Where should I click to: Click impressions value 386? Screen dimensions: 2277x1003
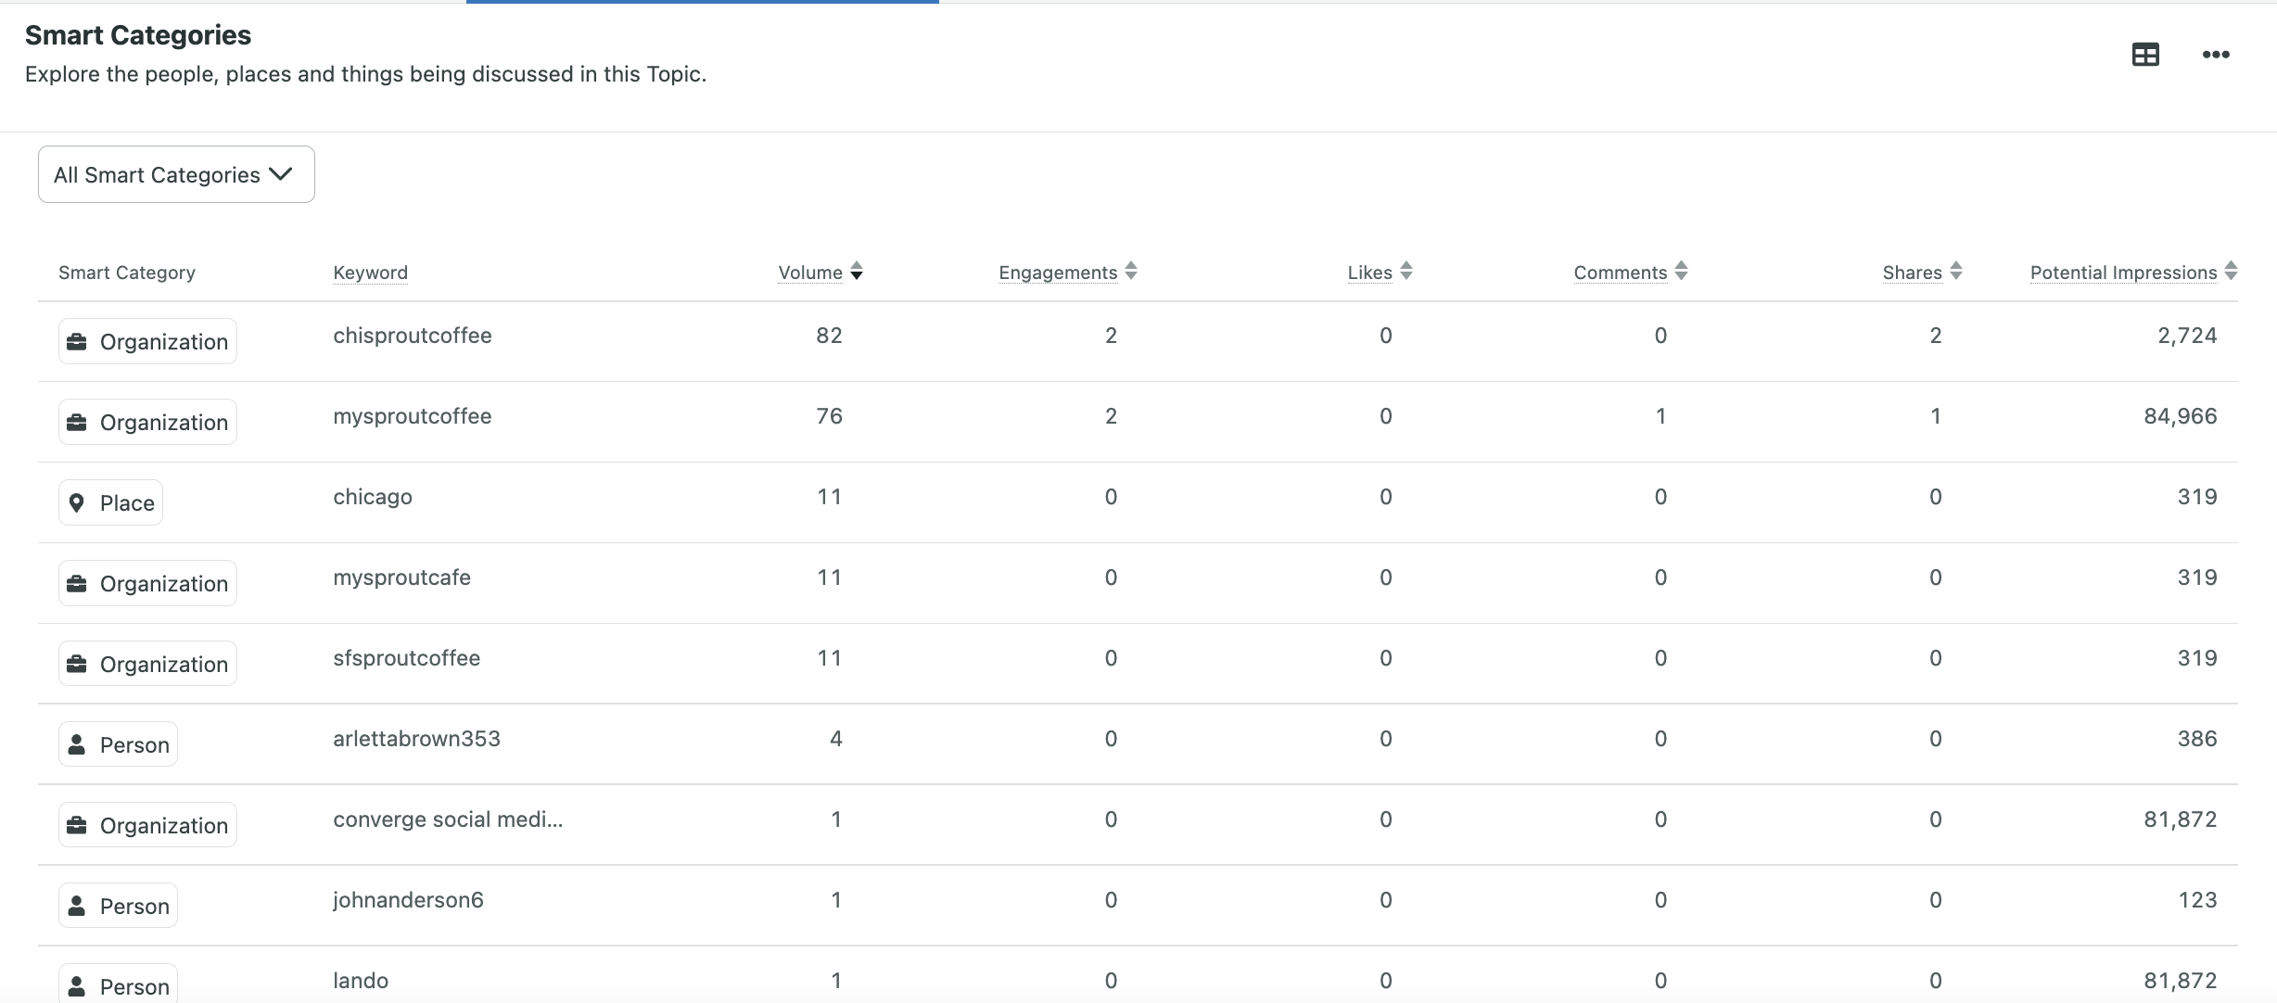[x=2197, y=739]
